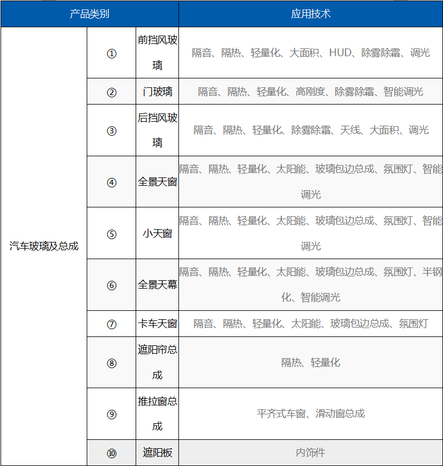
Task: Select the 前挡风玻璃 product cell
Action: tap(157, 53)
